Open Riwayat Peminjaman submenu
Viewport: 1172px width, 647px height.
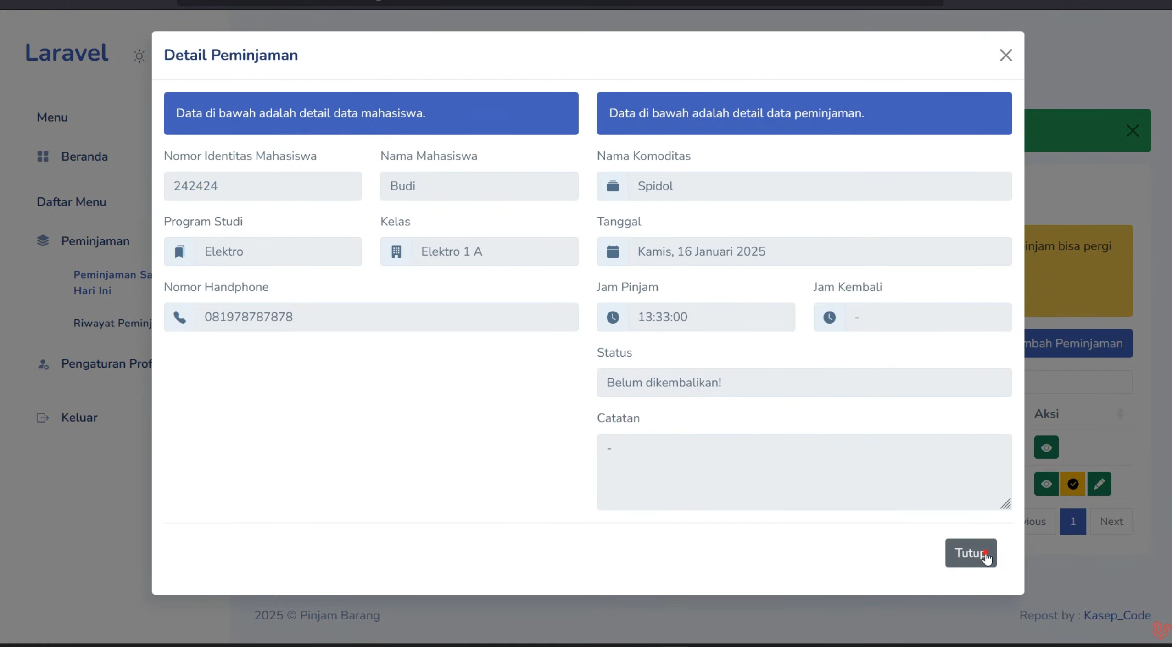112,323
